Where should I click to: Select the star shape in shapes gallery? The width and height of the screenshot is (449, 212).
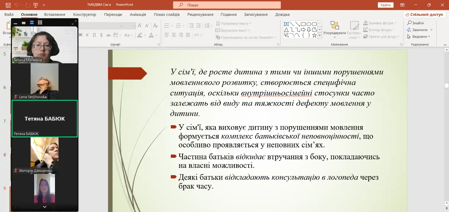[x=314, y=35]
